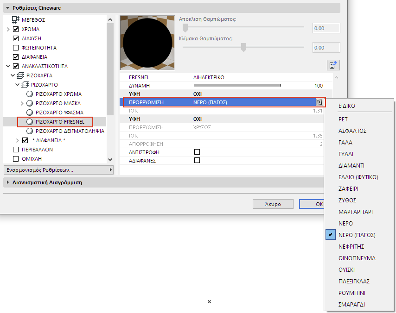Enable the ΦΩΤΕΙΝΟΤΗΤΑ channel checkbox

(x=16, y=48)
